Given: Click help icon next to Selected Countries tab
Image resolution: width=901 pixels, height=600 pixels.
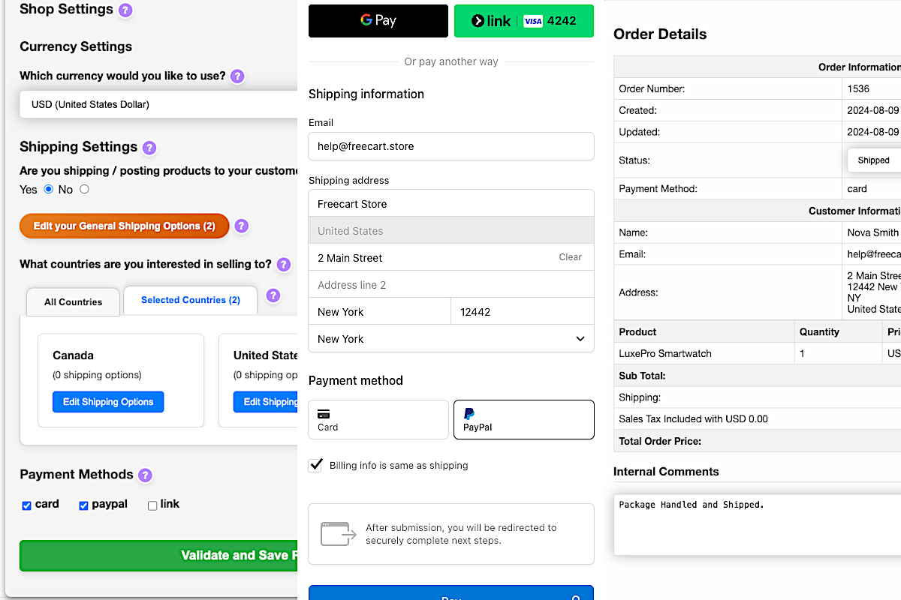Looking at the screenshot, I should coord(273,295).
